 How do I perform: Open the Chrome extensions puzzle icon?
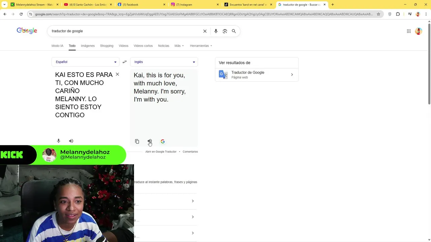pyautogui.click(x=398, y=14)
